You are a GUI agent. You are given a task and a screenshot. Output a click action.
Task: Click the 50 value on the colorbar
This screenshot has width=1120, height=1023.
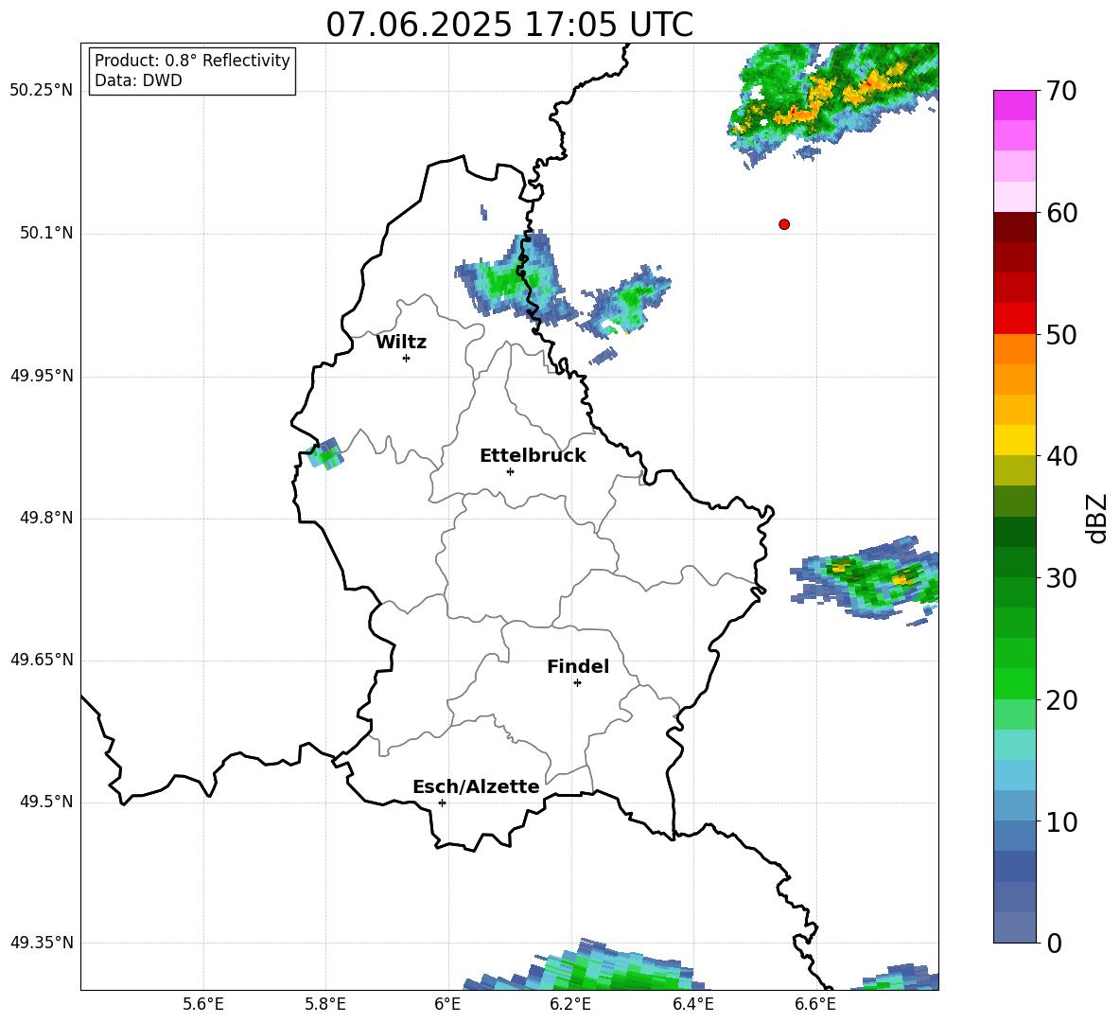pyautogui.click(x=1060, y=335)
